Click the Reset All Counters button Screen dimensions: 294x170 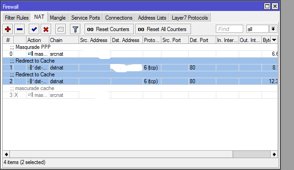pyautogui.click(x=163, y=29)
